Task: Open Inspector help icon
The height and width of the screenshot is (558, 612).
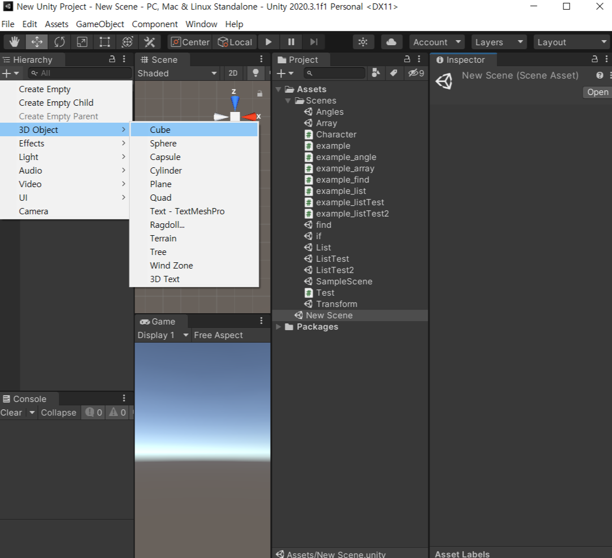Action: pyautogui.click(x=600, y=75)
